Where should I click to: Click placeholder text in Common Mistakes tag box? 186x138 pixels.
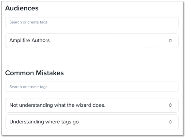tap(28, 87)
